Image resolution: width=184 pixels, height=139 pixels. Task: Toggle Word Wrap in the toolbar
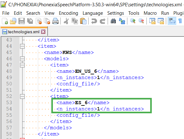(x=172, y=21)
